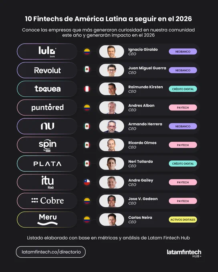Select the CRÉDITO DIGITAL tag for Raimundo Kirsten
Image resolution: width=218 pixels, height=272 pixels.
(183, 89)
